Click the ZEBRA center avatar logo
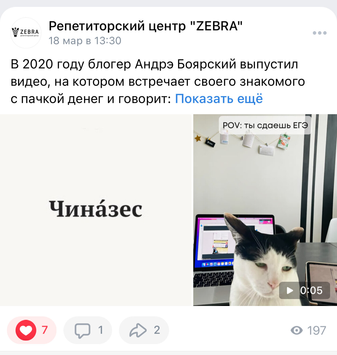 (26, 33)
